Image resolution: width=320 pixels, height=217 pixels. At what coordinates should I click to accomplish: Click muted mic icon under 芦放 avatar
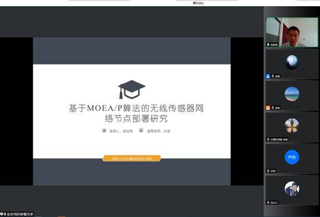click(x=268, y=171)
